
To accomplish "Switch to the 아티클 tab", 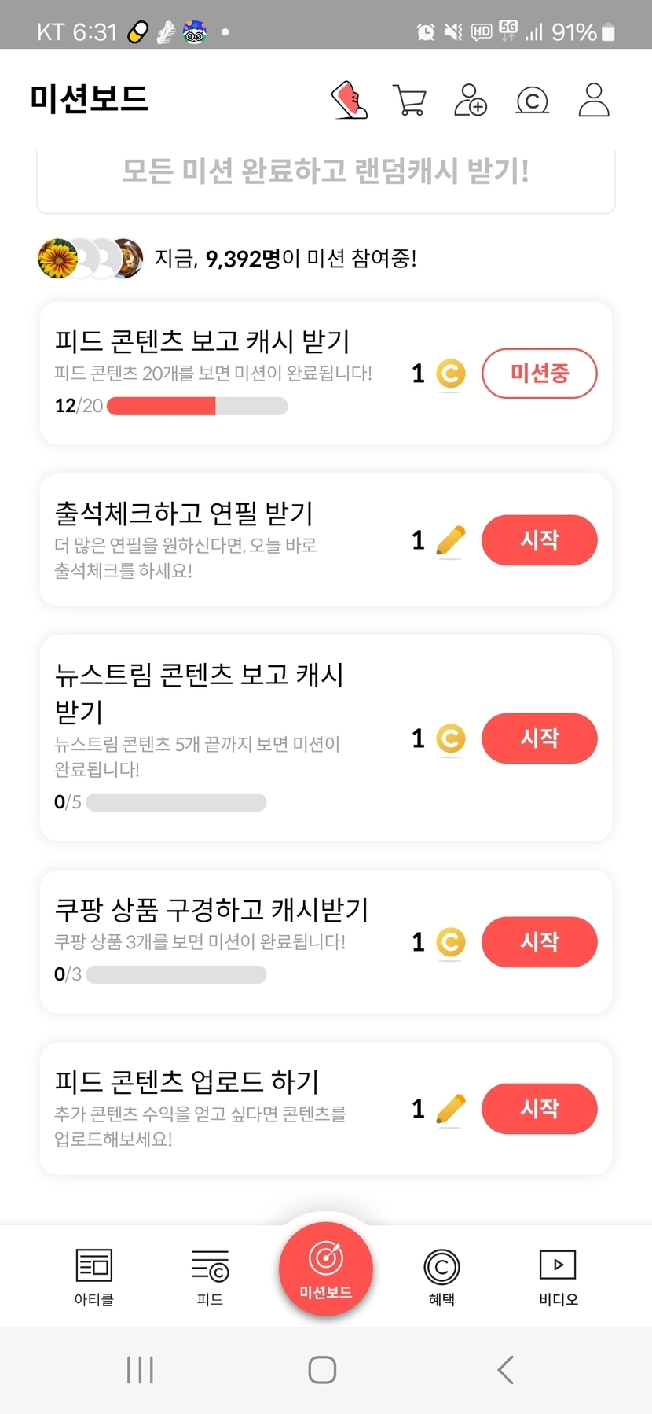I will (94, 1276).
